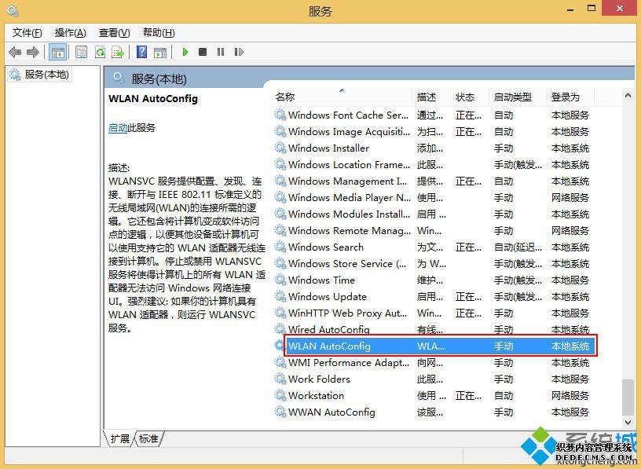Sort by the 描述 column header
This screenshot has width=641, height=469.
click(431, 97)
